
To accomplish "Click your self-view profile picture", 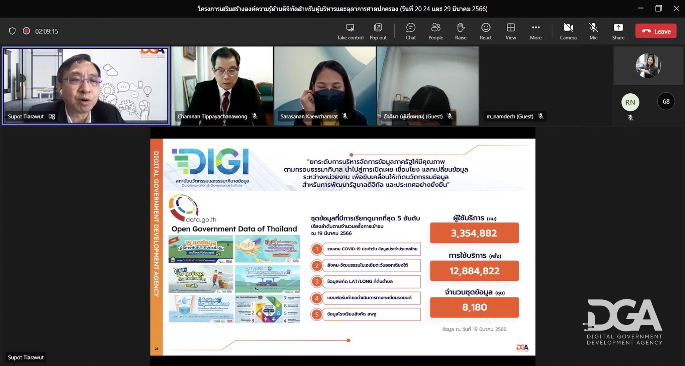I will point(648,66).
